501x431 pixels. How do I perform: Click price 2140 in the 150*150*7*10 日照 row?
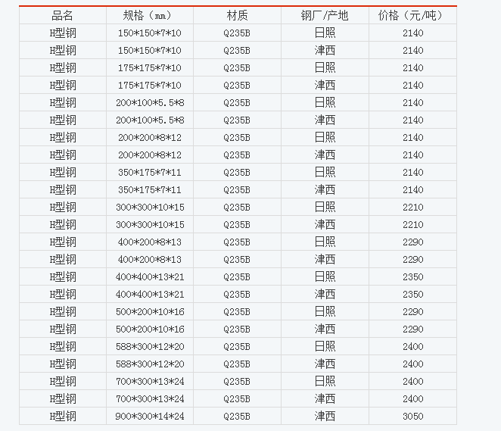point(412,33)
